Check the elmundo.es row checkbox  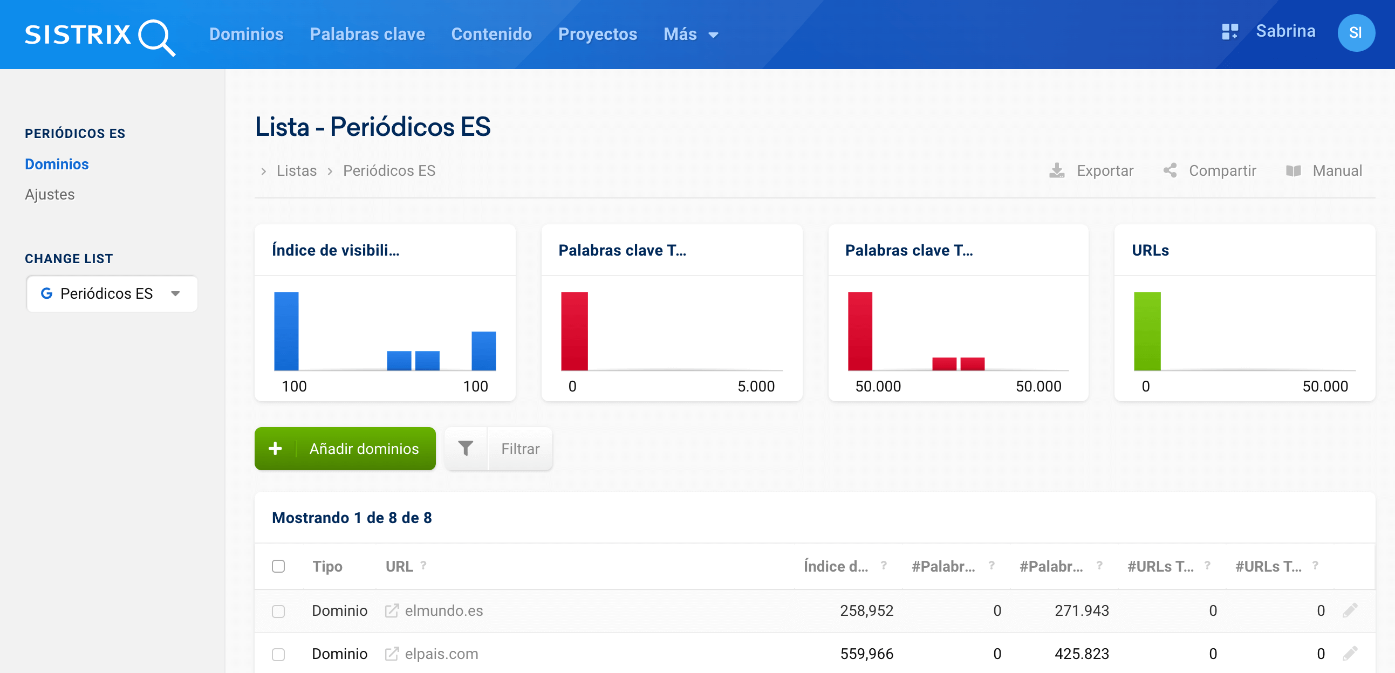(x=278, y=612)
